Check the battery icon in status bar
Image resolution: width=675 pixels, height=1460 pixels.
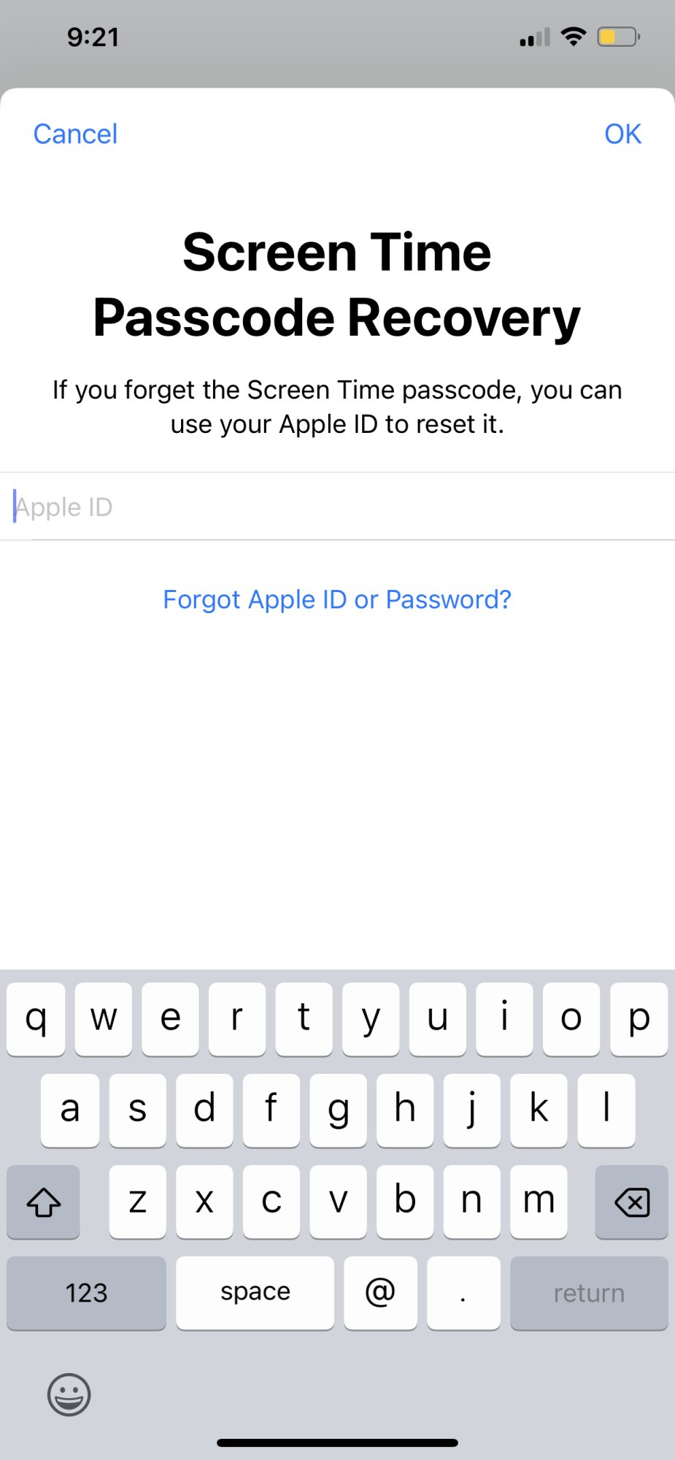618,36
